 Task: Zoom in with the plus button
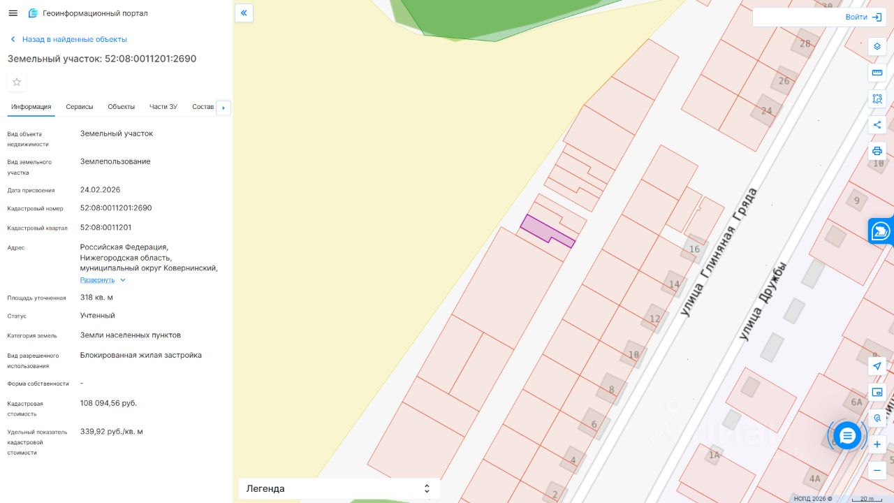coord(877,444)
